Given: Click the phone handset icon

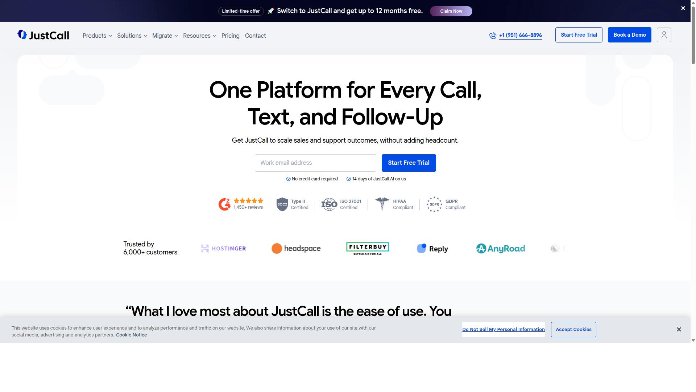Looking at the screenshot, I should (x=493, y=36).
